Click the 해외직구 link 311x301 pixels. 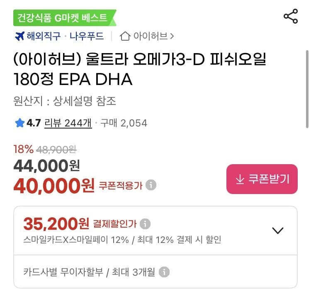tap(43, 36)
